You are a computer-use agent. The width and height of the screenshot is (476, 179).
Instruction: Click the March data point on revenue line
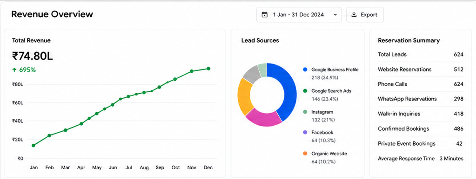point(65,130)
